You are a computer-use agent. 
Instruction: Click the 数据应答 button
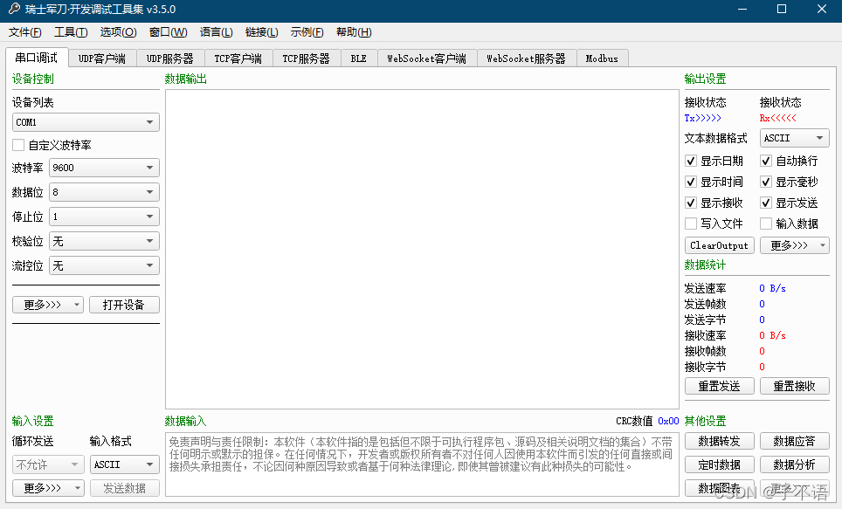click(x=795, y=442)
